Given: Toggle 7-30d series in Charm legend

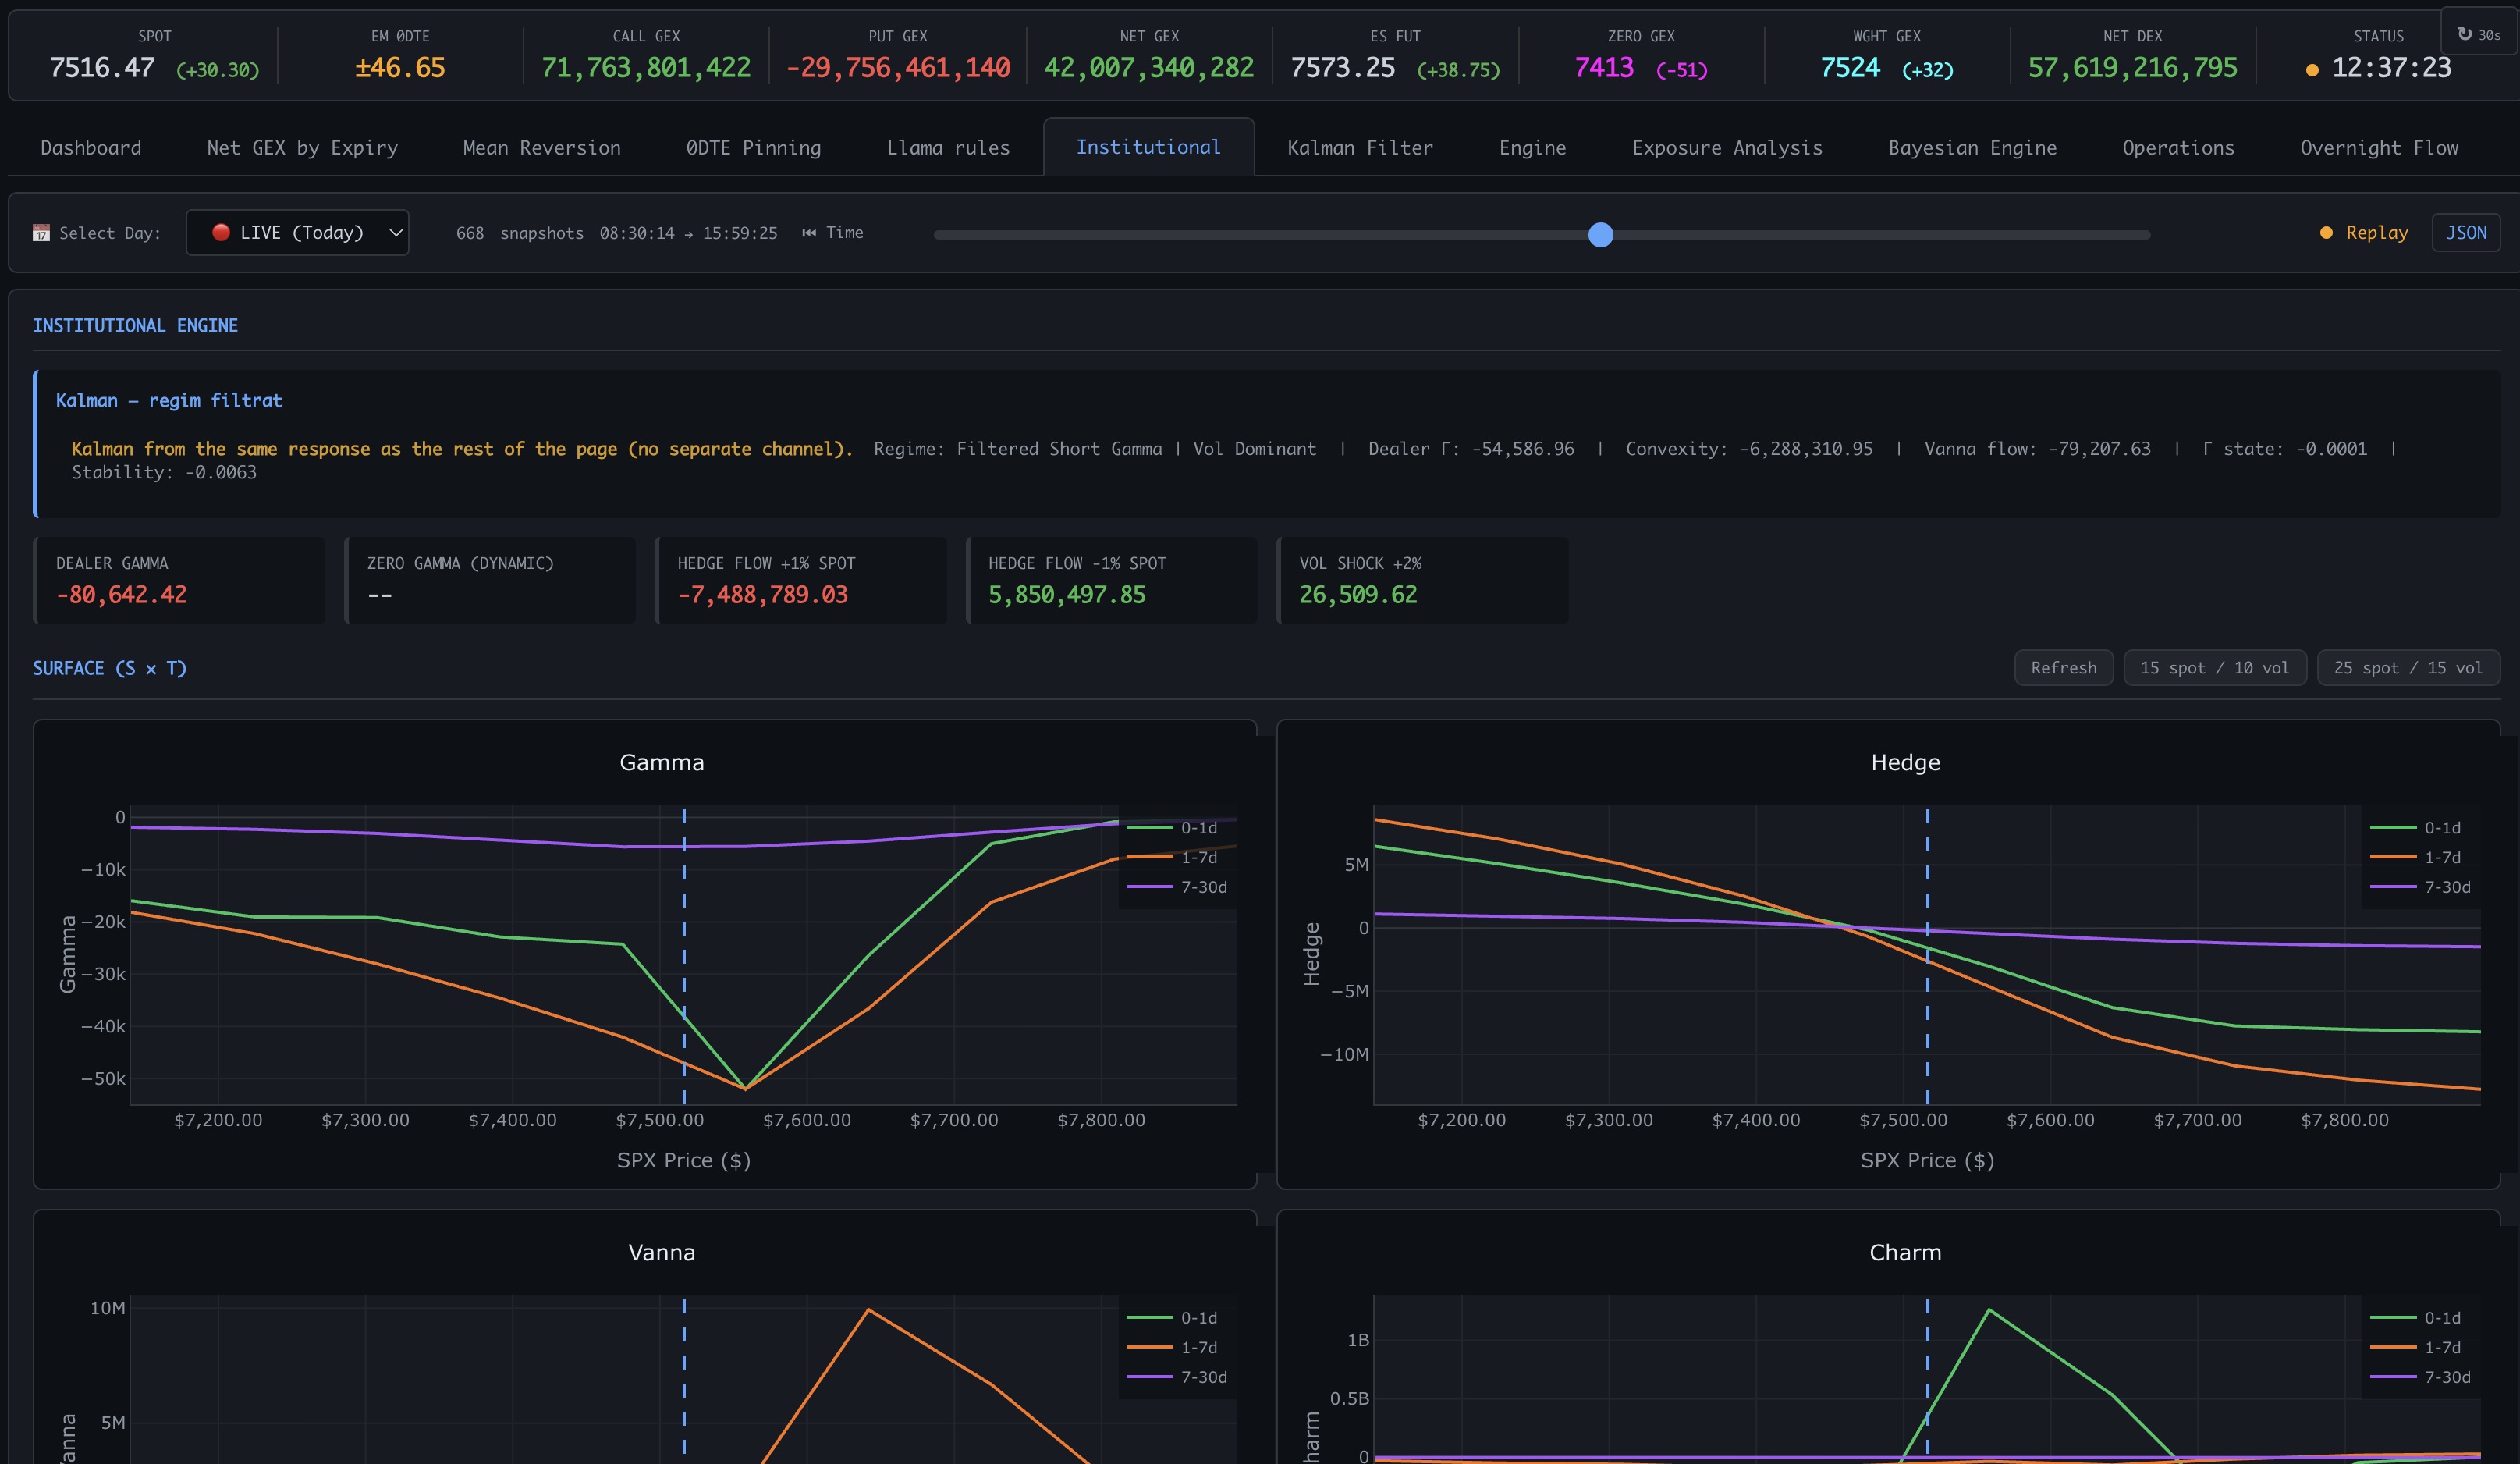Looking at the screenshot, I should click(2420, 1377).
